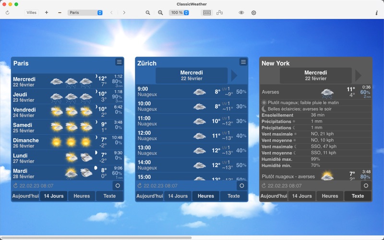Select Vendredi 24 février row in Paris

click(x=68, y=112)
